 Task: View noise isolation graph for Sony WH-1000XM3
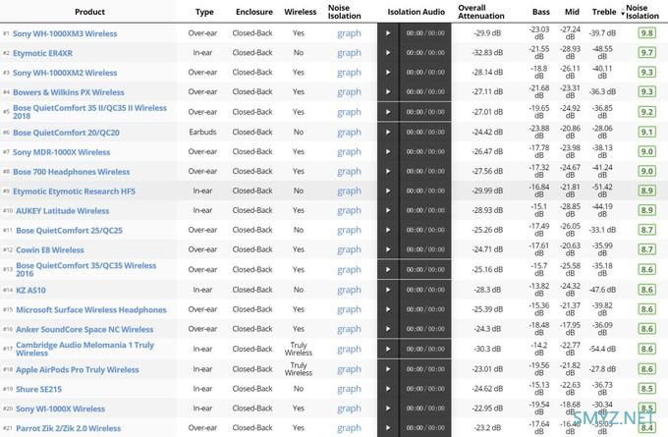pos(349,33)
